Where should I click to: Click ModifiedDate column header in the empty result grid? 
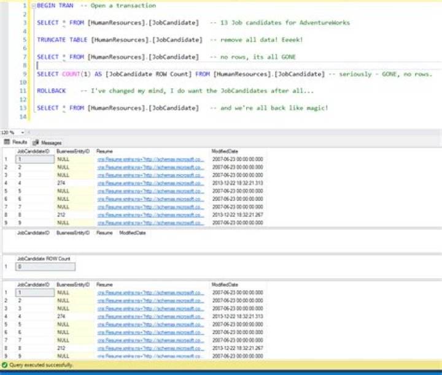(133, 233)
